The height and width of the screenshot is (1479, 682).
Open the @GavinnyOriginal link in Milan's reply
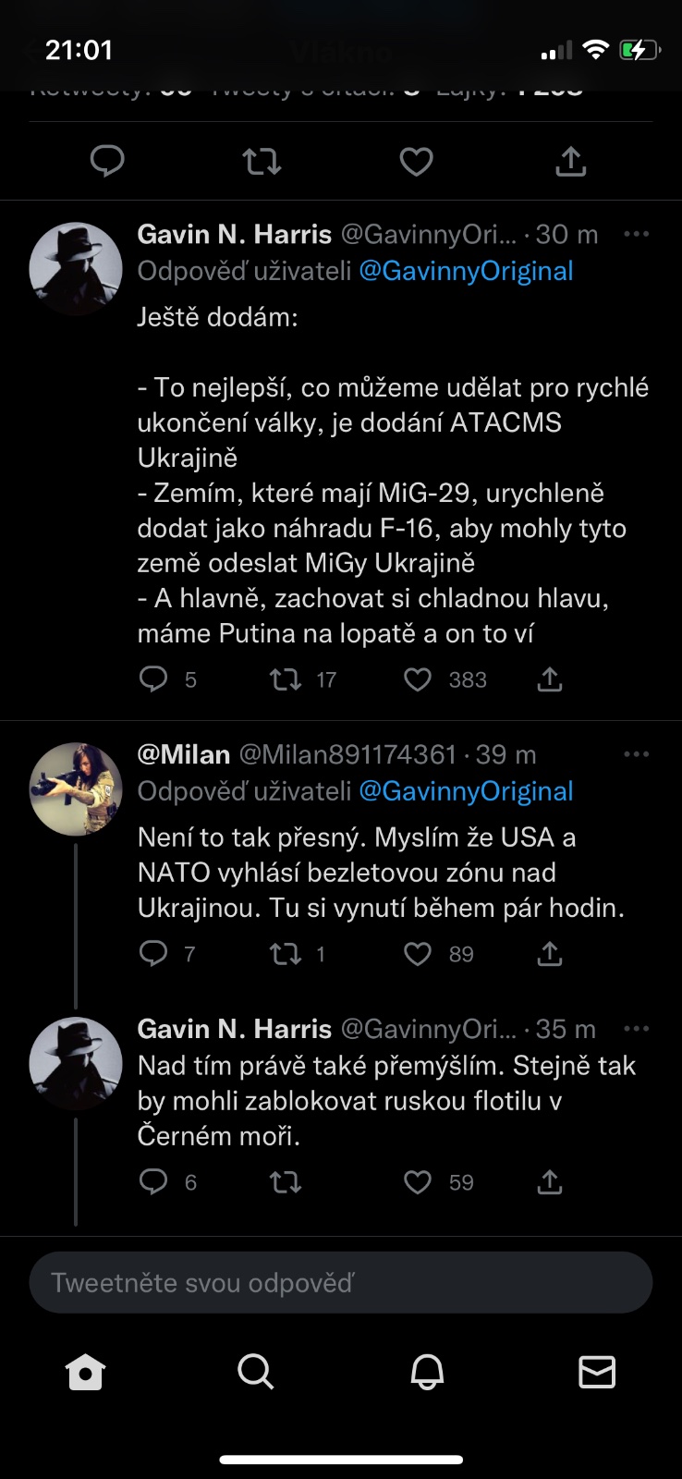point(466,791)
